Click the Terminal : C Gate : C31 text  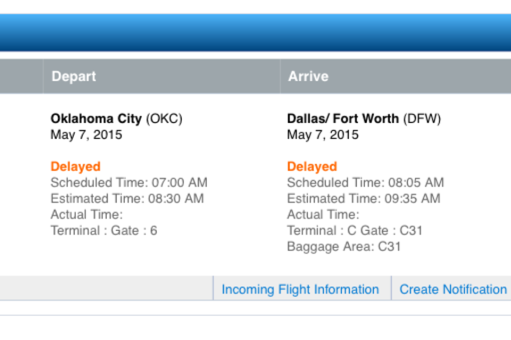click(x=355, y=231)
